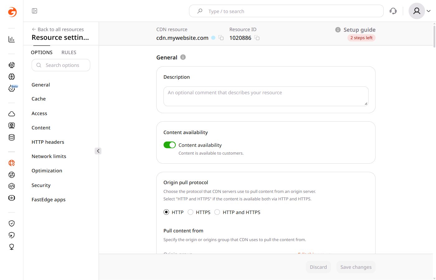Click the blue status dot beside cdn.mywebsite.com

213,38
